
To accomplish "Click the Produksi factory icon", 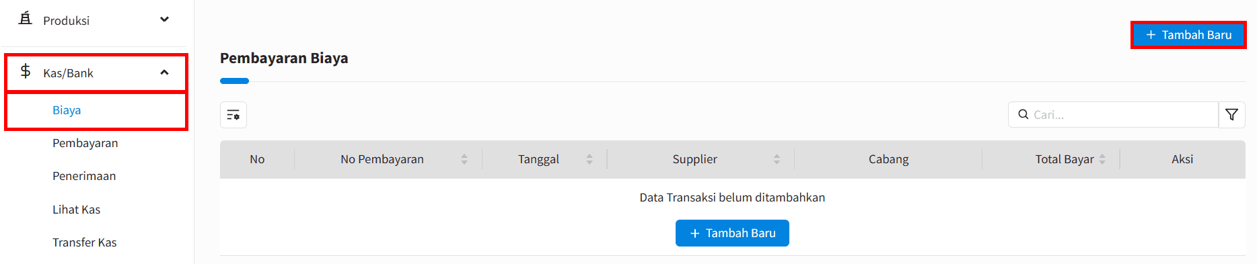I will tap(26, 19).
